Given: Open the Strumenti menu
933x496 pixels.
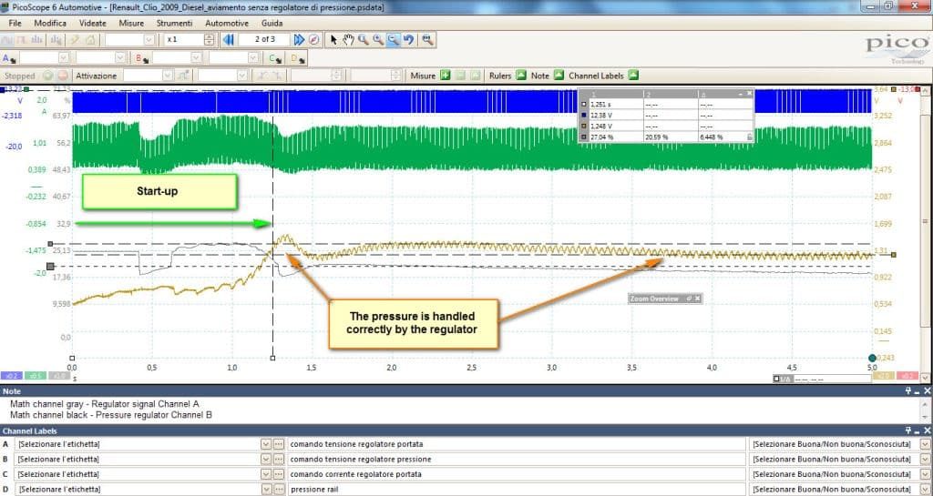Looking at the screenshot, I should (174, 23).
